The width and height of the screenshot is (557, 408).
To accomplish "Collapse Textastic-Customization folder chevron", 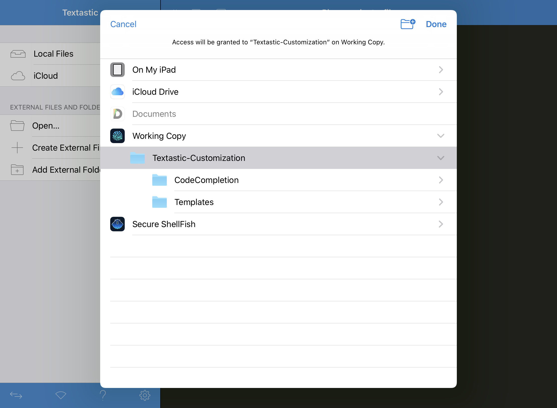I will pyautogui.click(x=441, y=158).
